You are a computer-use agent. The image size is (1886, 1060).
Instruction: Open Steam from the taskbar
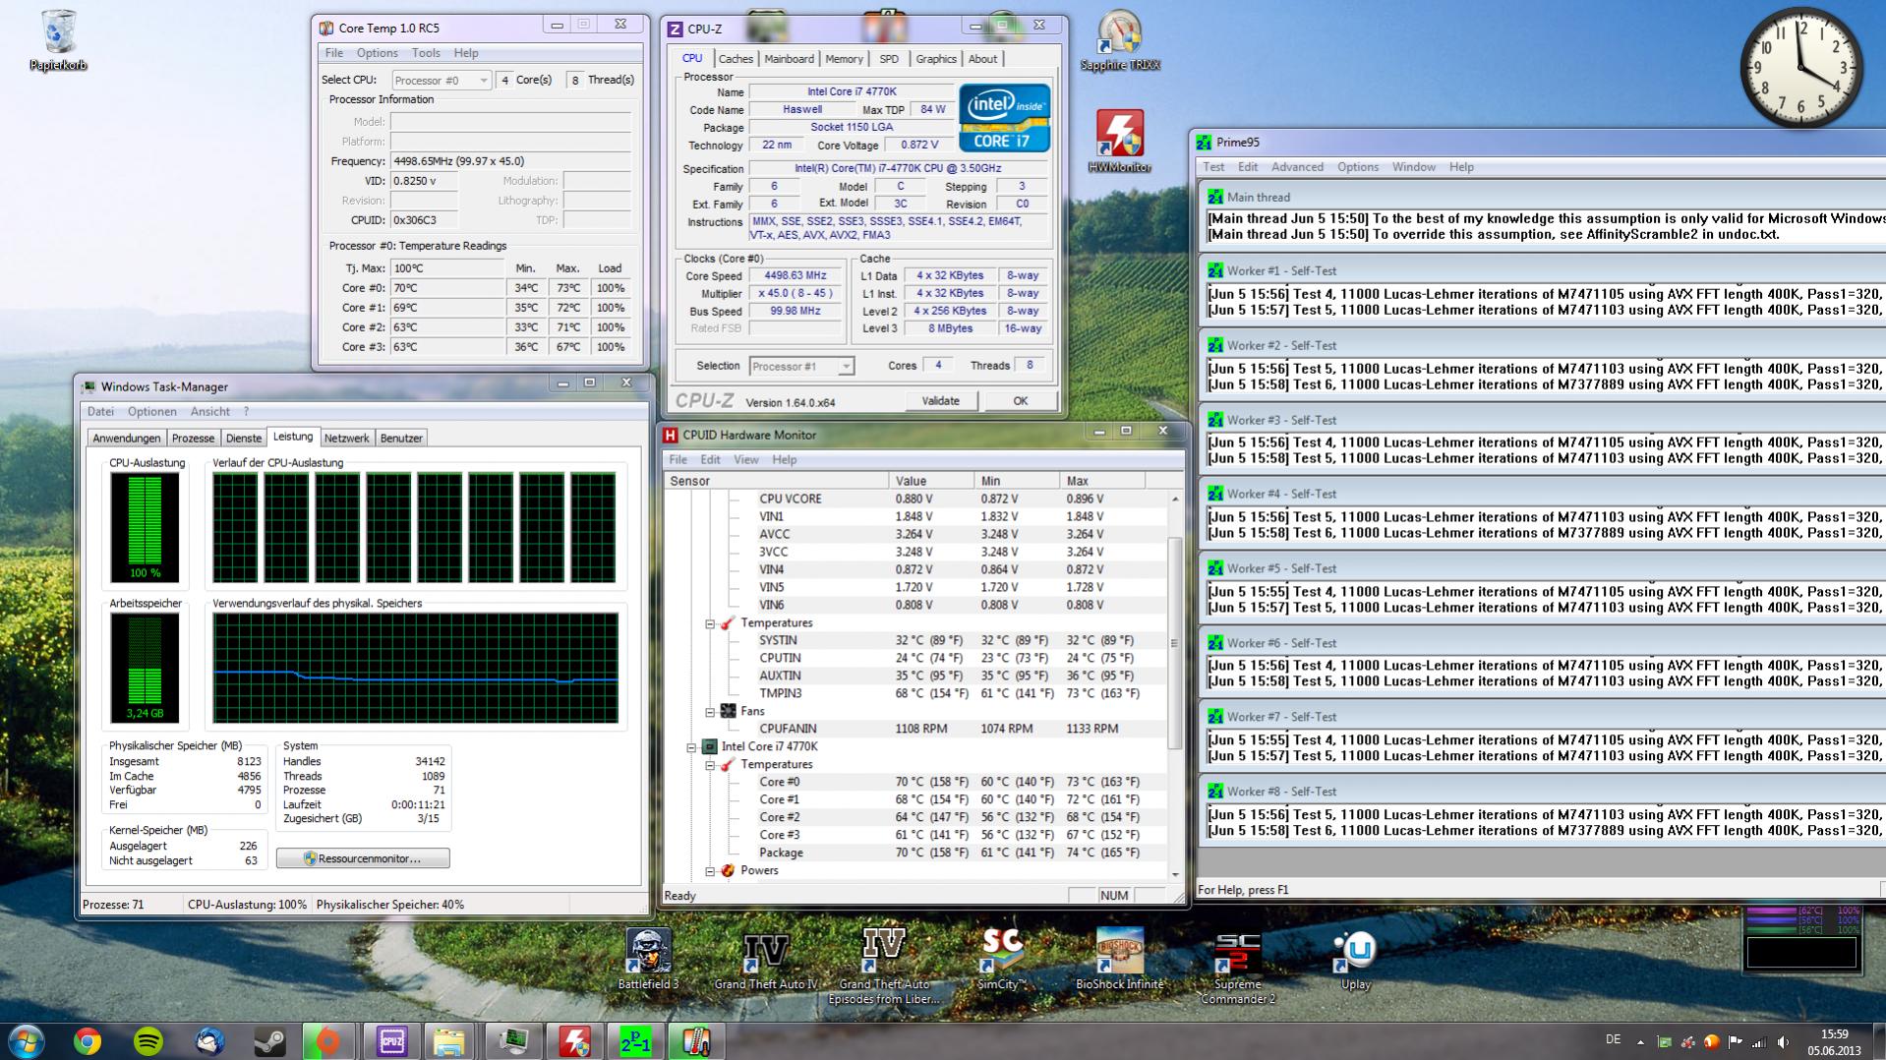point(269,1040)
